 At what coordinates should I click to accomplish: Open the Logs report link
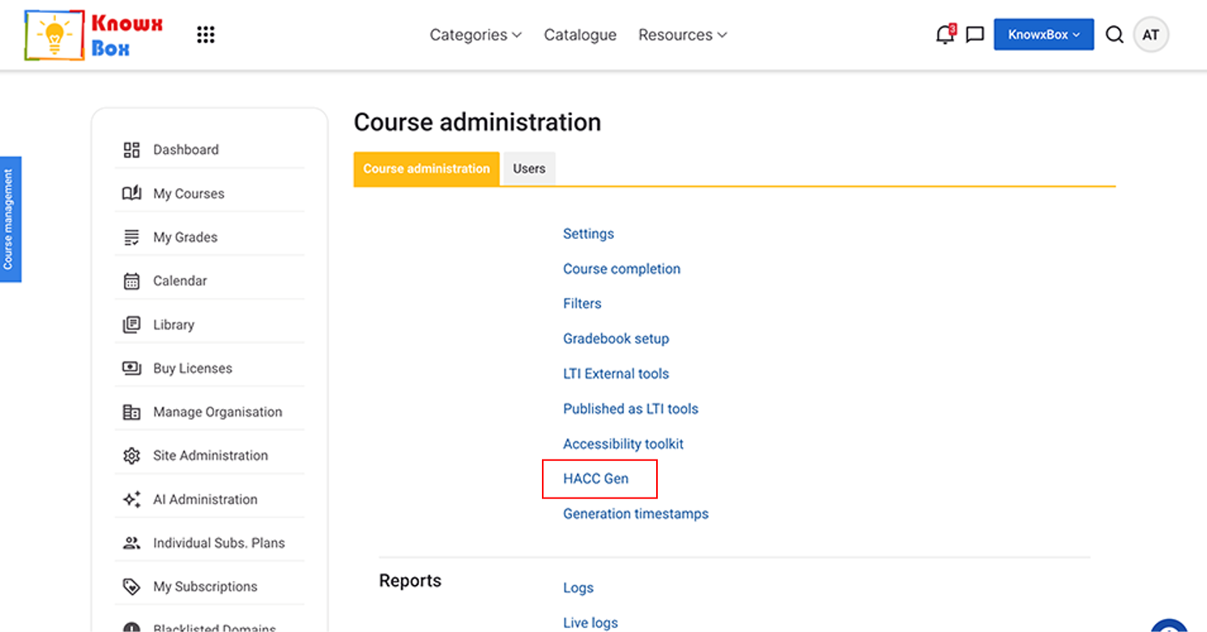tap(578, 588)
